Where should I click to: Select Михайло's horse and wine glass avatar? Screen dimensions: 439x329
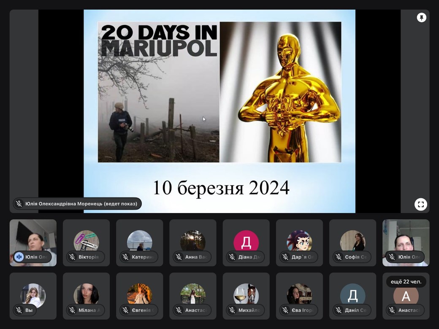[246, 294]
